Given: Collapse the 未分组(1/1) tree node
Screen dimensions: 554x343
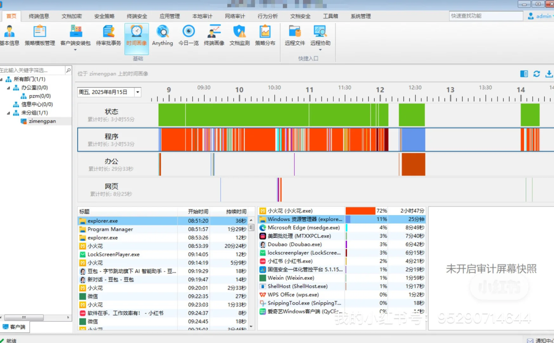Looking at the screenshot, I should click(9, 113).
